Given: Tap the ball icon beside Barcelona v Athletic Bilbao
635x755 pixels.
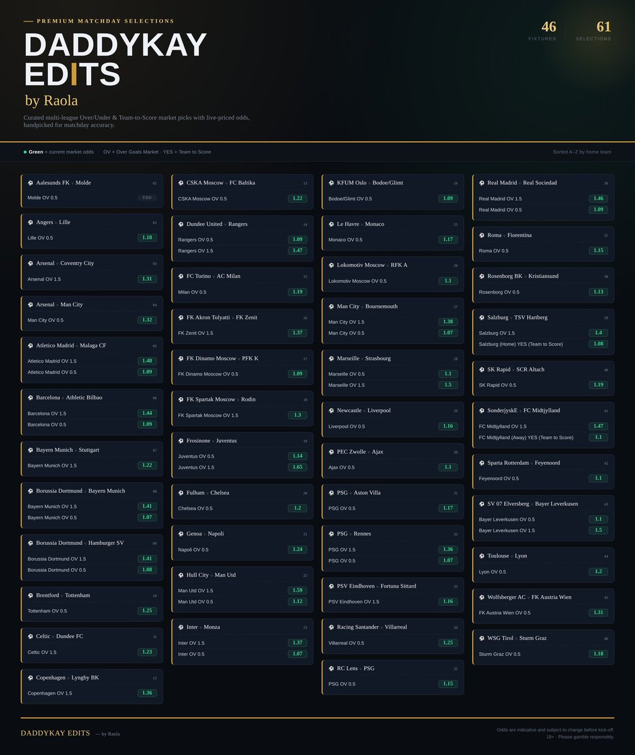Looking at the screenshot, I should [x=30, y=398].
